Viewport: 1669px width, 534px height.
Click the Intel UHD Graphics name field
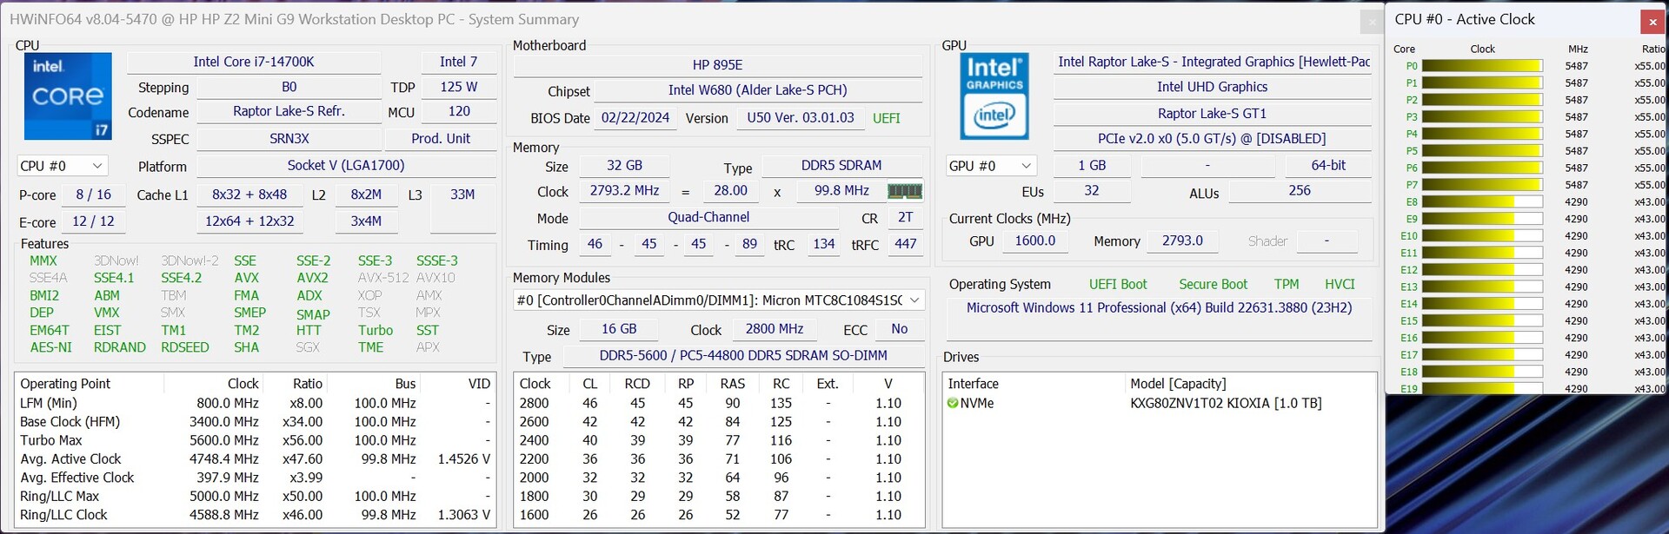[x=1212, y=87]
